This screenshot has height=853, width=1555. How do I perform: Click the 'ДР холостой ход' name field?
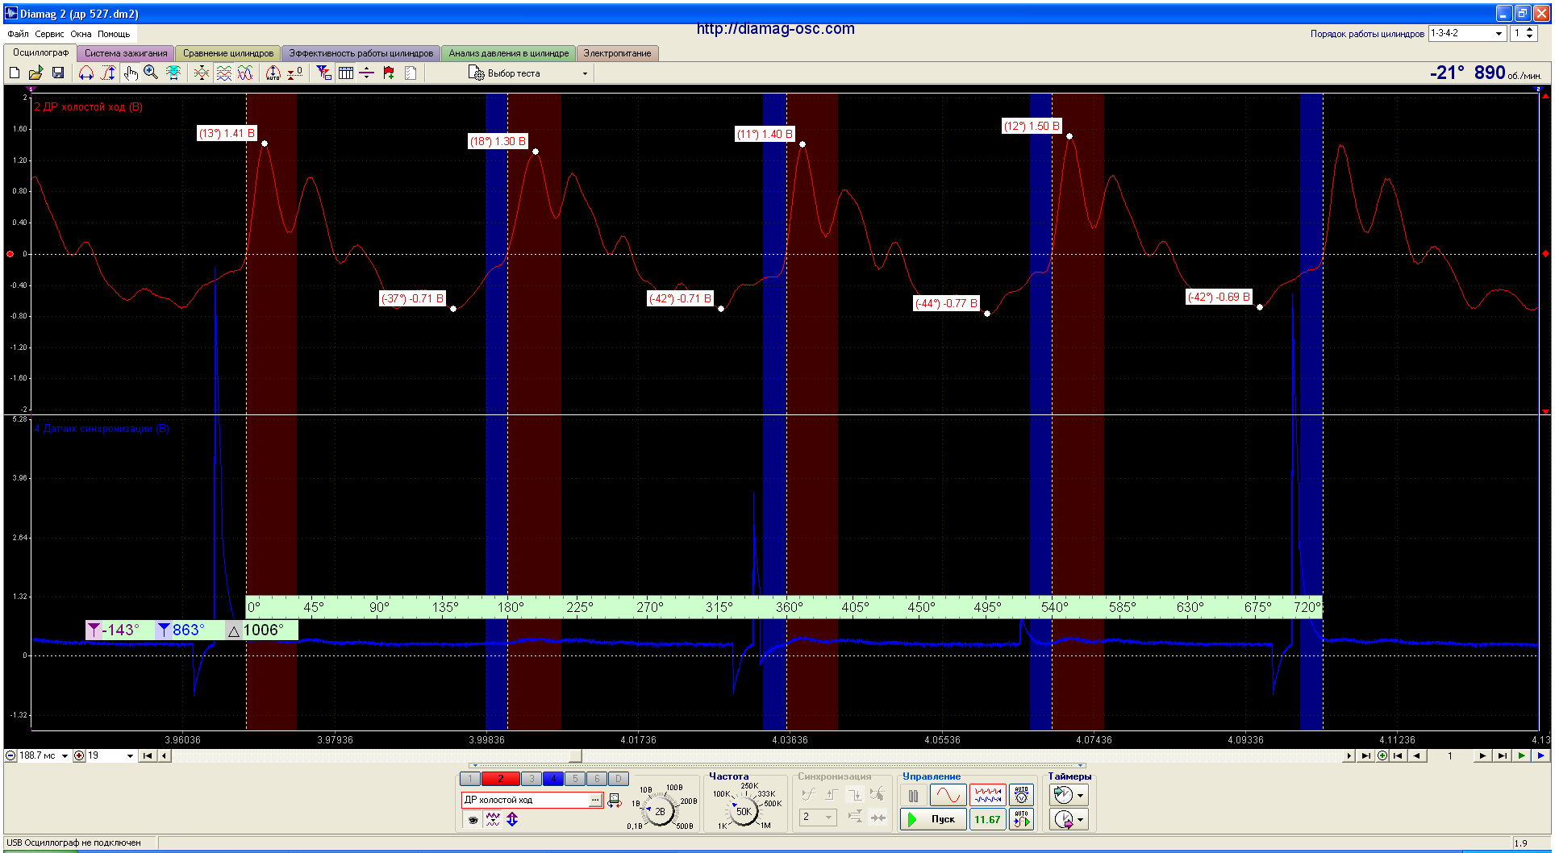click(526, 800)
